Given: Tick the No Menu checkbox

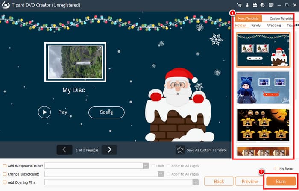Looking at the screenshot, I should tap(276, 169).
